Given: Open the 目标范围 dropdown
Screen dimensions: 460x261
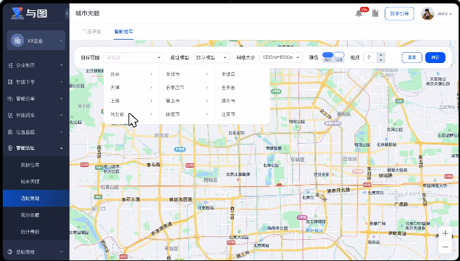Looking at the screenshot, I should coord(133,58).
